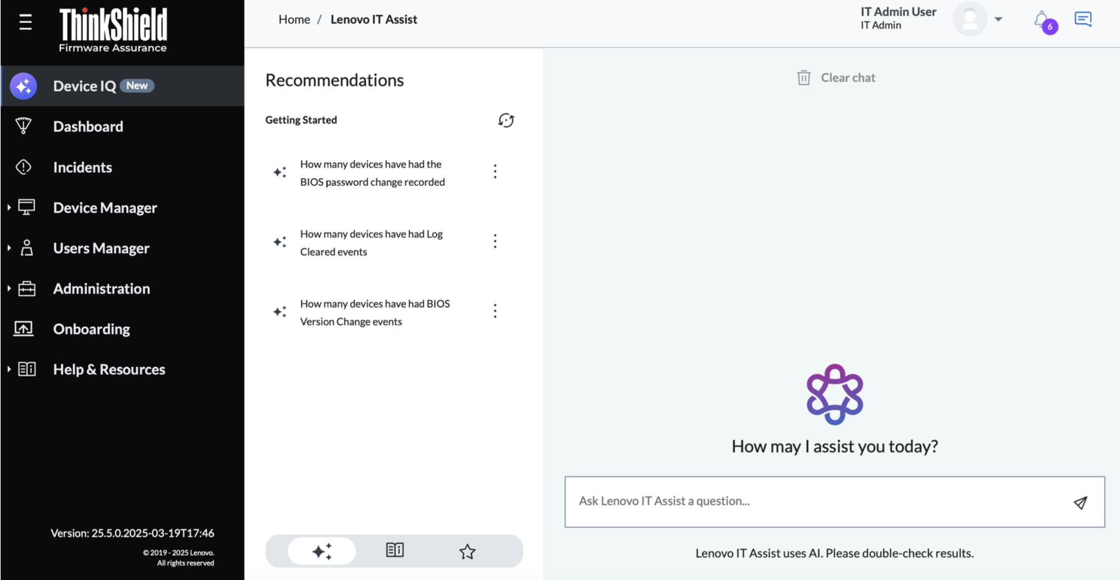Open the Onboarding page
Screen dimensions: 1120x580
point(92,329)
